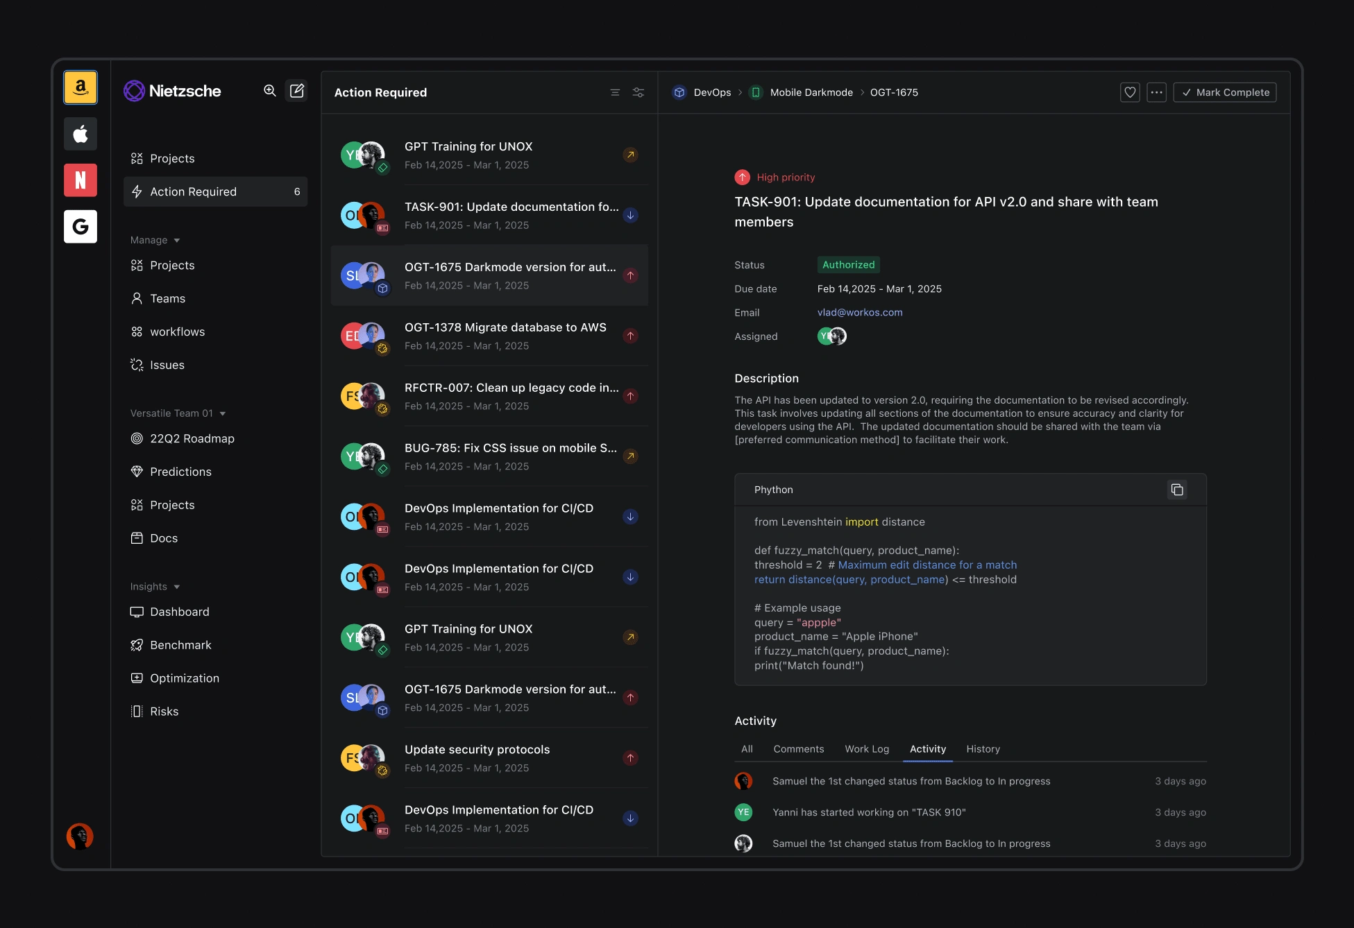
Task: Collapse the Versatile Team 01 section
Action: (x=223, y=413)
